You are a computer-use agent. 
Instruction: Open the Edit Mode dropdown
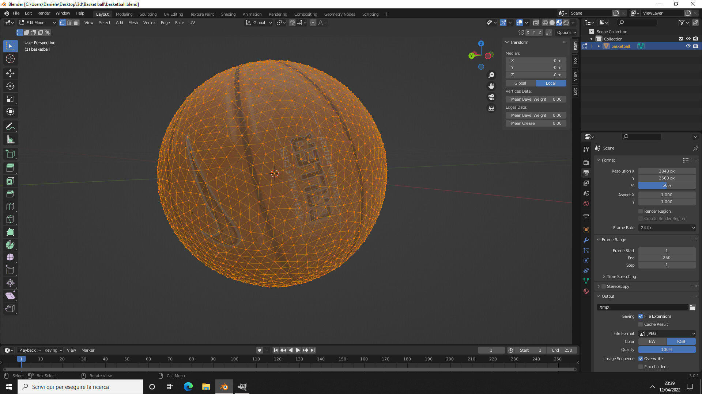click(37, 23)
